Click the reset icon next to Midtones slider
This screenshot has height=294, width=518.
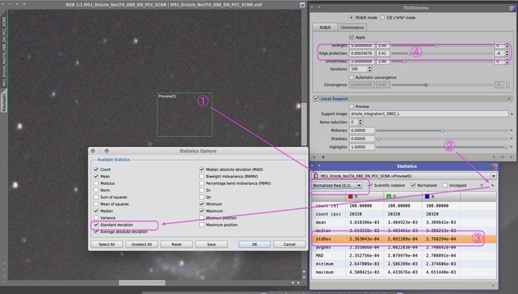coord(512,130)
